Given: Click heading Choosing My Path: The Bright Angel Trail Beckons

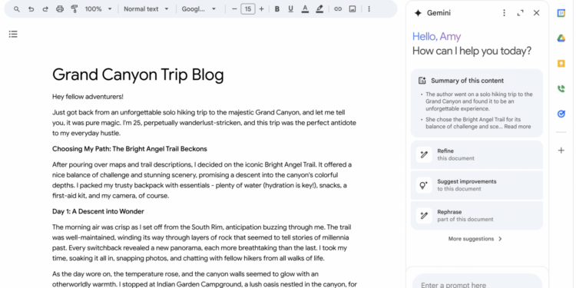Looking at the screenshot, I should tap(130, 149).
